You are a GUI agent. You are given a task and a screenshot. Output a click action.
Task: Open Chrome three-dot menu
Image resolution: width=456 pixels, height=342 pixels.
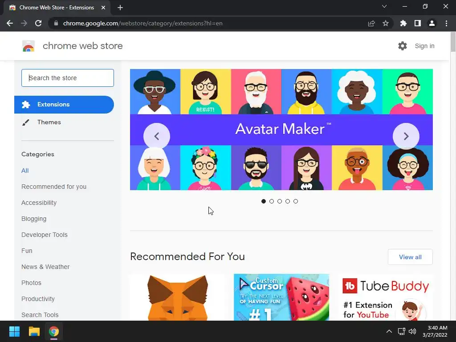pos(446,23)
